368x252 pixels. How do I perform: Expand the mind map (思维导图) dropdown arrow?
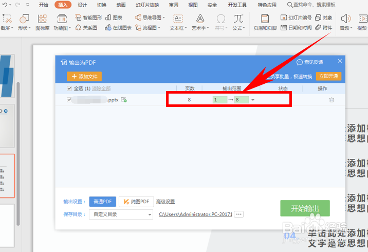163,18
